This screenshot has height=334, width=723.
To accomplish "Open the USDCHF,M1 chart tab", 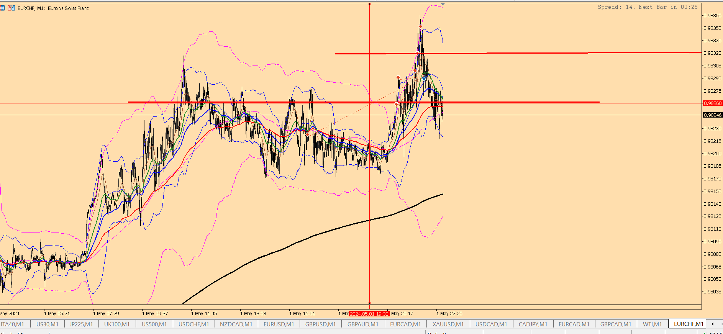I will [193, 324].
